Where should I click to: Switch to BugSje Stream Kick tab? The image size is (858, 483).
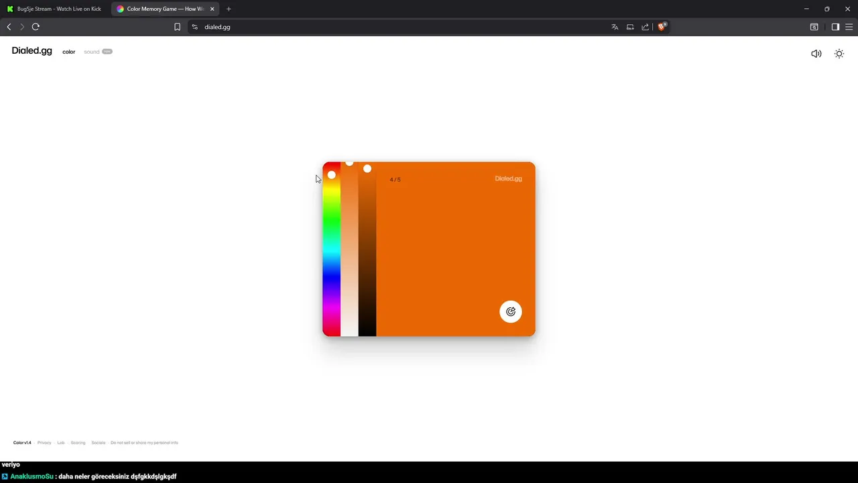(55, 9)
